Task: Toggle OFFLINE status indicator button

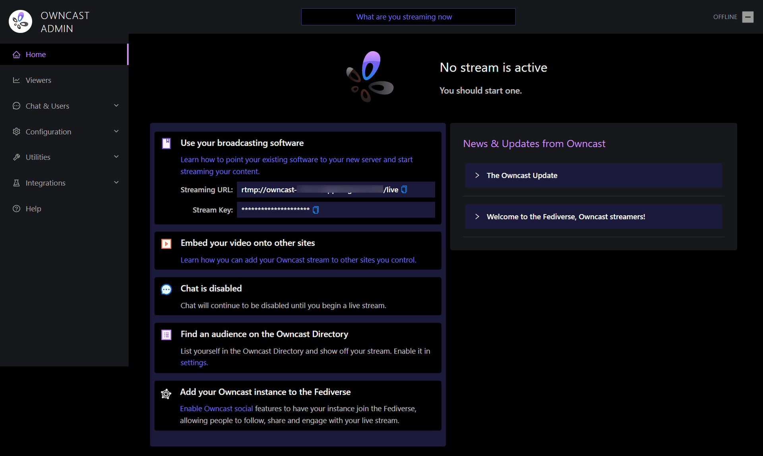Action: pos(748,17)
